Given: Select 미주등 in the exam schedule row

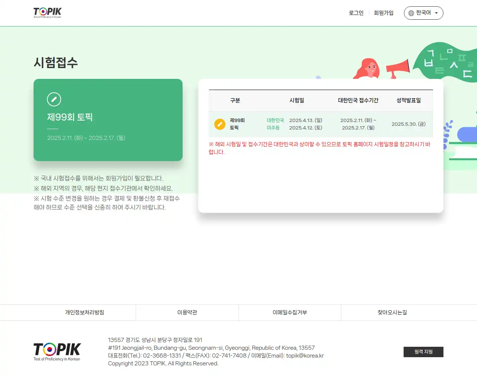Looking at the screenshot, I should point(274,128).
